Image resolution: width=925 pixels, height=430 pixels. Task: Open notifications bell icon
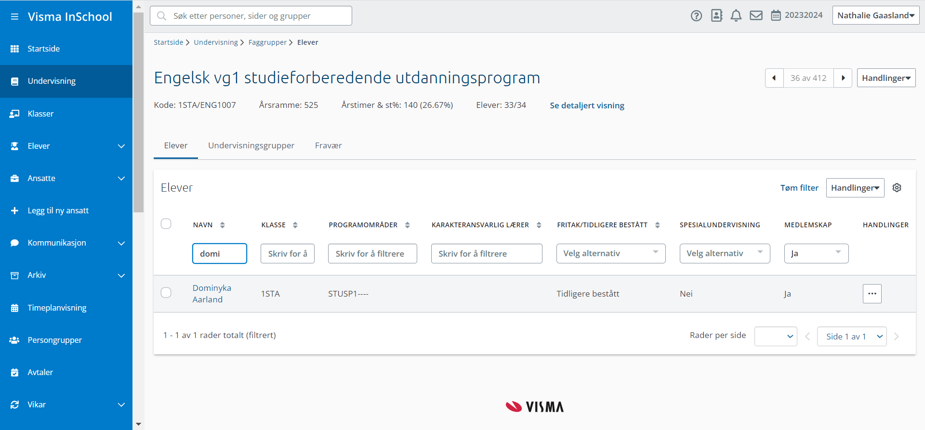736,15
